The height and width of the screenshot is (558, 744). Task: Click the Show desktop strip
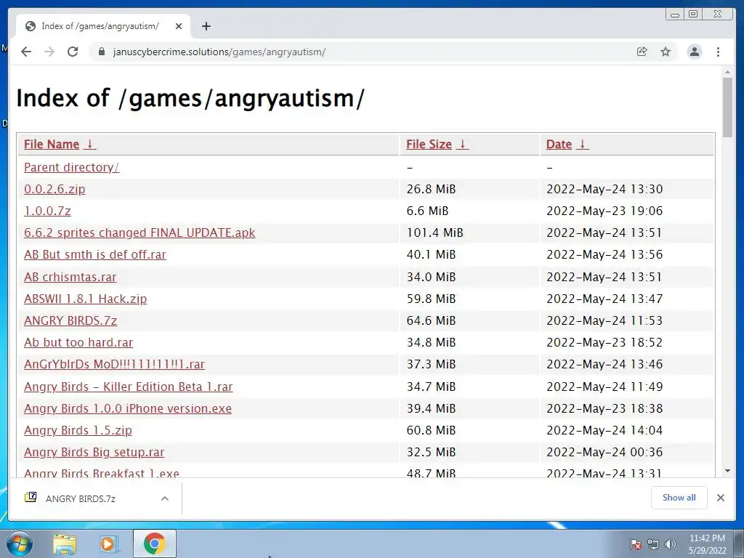tap(739, 543)
